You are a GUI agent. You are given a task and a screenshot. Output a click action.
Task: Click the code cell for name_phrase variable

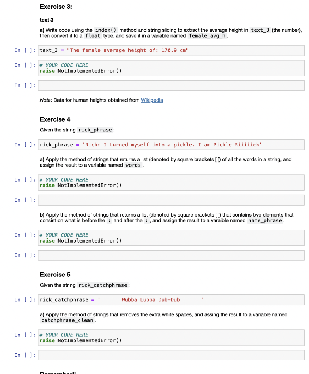(x=171, y=238)
